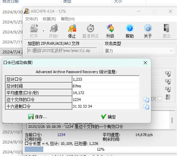
Task: Minimize the ARCHPR window
Action: (x=139, y=11)
